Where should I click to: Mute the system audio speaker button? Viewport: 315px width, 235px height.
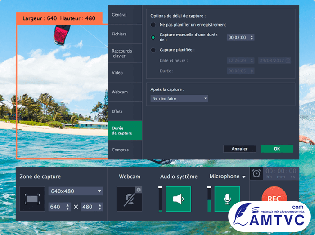[178, 199]
